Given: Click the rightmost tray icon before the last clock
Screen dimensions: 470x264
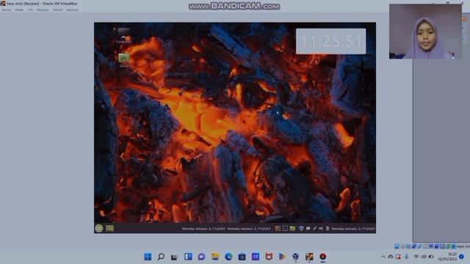Looking at the screenshot, I should click(328, 228).
